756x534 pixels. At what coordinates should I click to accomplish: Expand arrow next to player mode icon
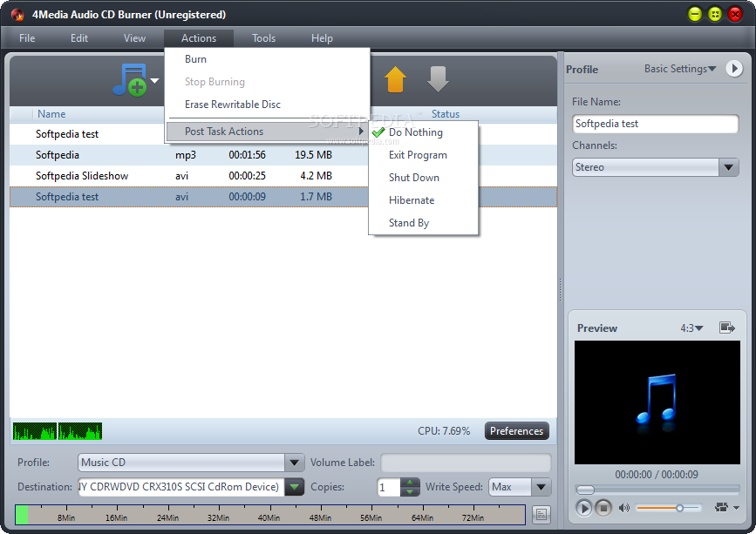point(736,508)
